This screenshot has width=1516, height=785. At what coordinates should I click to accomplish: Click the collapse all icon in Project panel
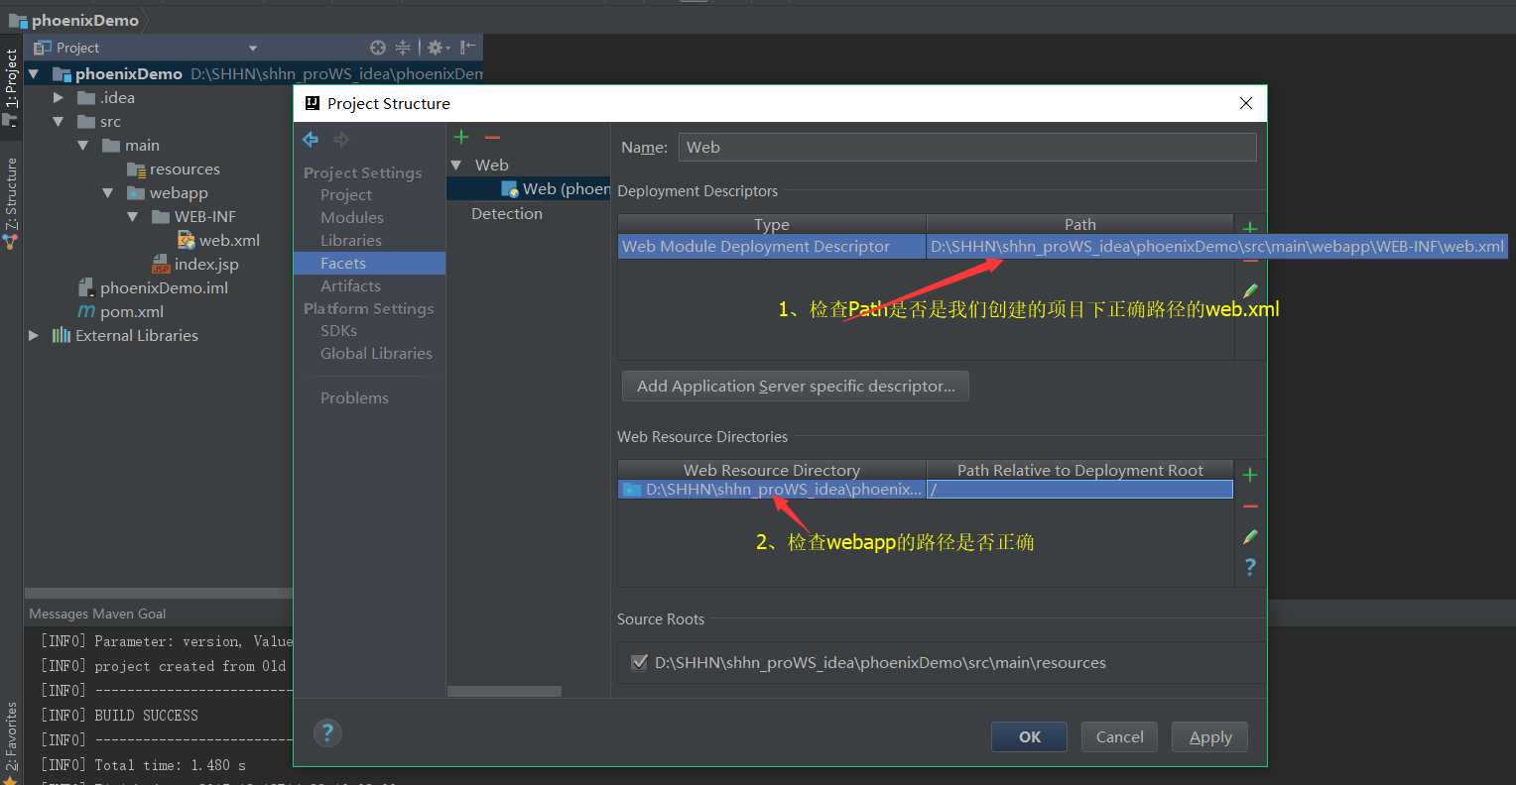tap(403, 48)
